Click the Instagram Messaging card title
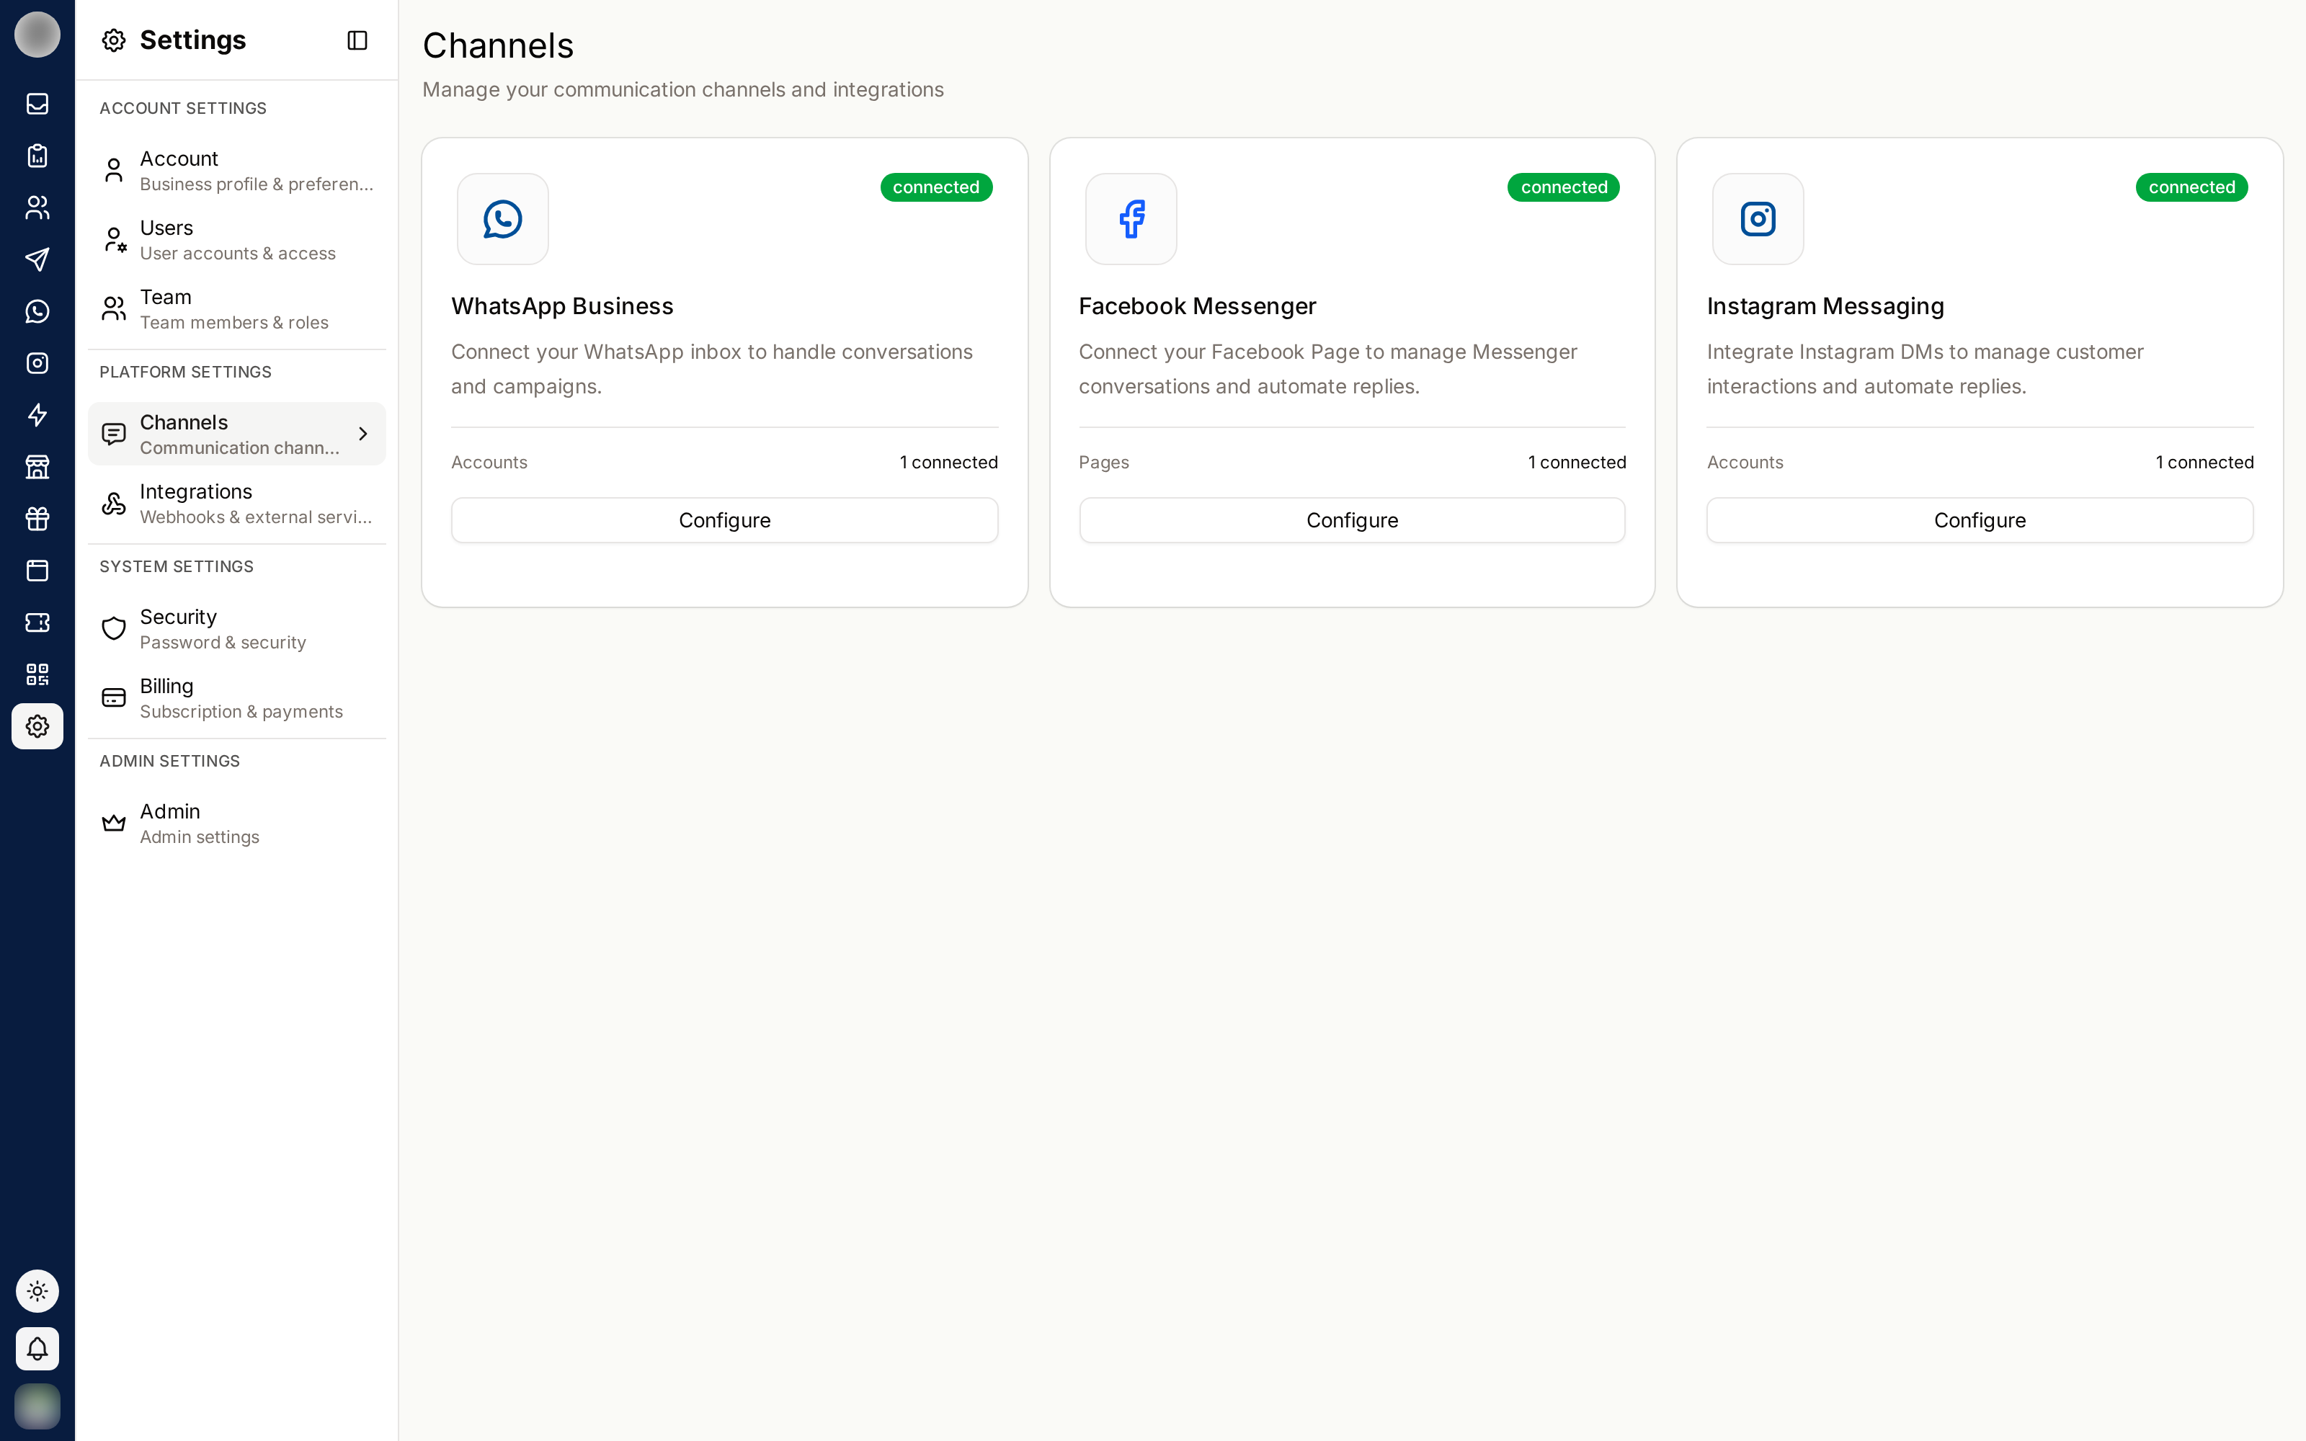The height and width of the screenshot is (1441, 2306). 1825,306
